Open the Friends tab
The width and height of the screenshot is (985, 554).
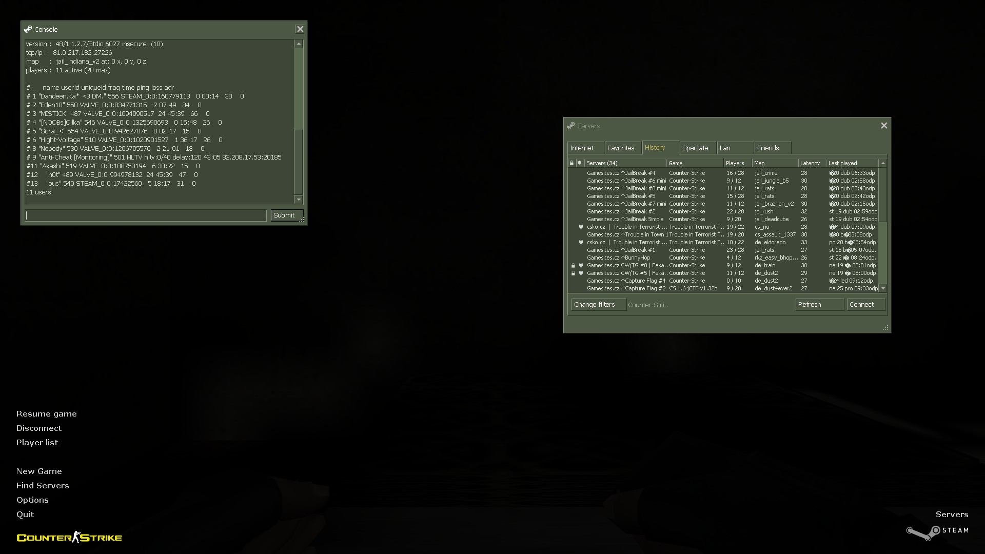pyautogui.click(x=773, y=148)
